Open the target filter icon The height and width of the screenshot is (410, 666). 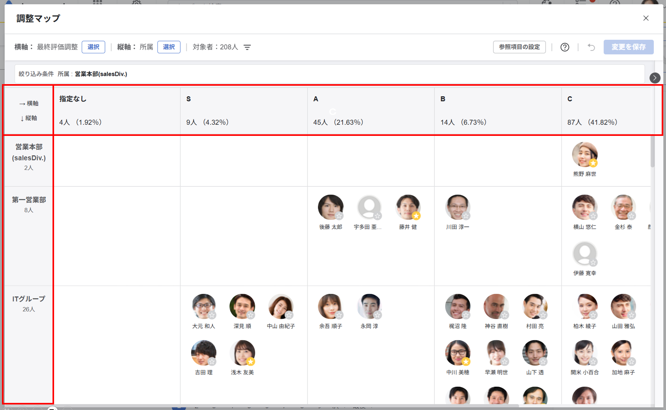click(247, 47)
